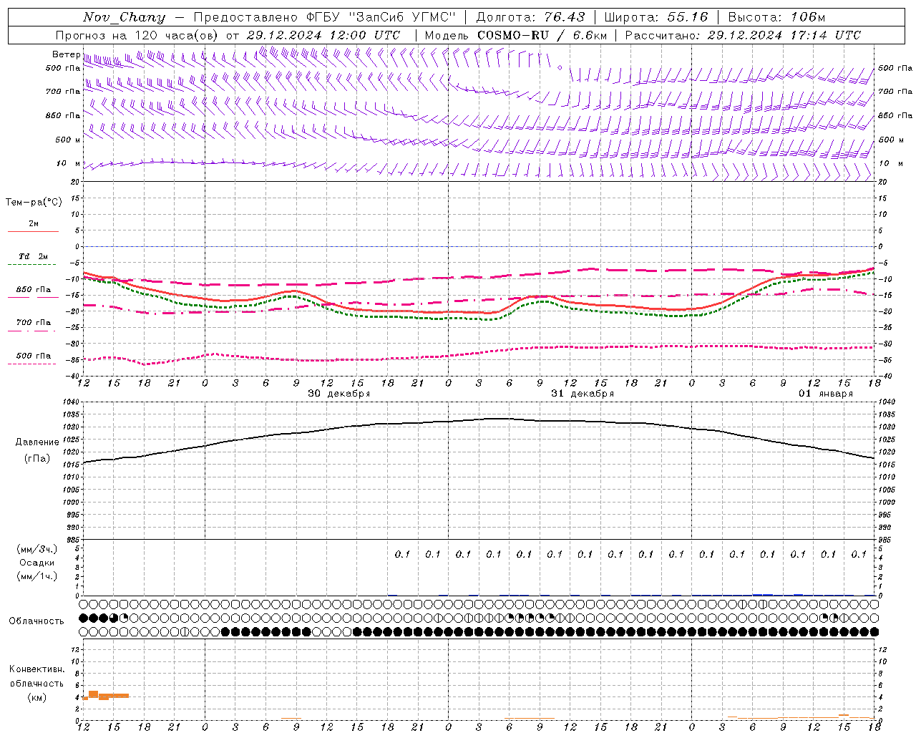Click the '(мм/3ч.)' precipitation unit label
The image size is (916, 733).
pos(37,549)
